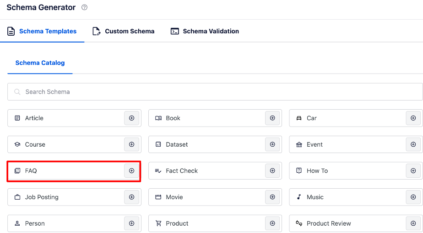423x233 pixels.
Task: Add the Product schema using plus icon
Action: click(x=272, y=223)
